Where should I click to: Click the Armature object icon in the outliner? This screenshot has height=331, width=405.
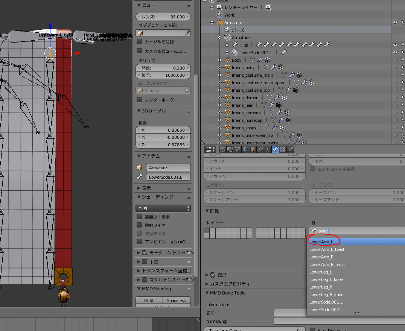tap(219, 23)
